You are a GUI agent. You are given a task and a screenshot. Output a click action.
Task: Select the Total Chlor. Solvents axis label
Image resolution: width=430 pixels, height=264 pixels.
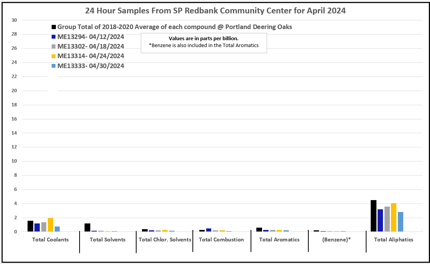(x=165, y=240)
